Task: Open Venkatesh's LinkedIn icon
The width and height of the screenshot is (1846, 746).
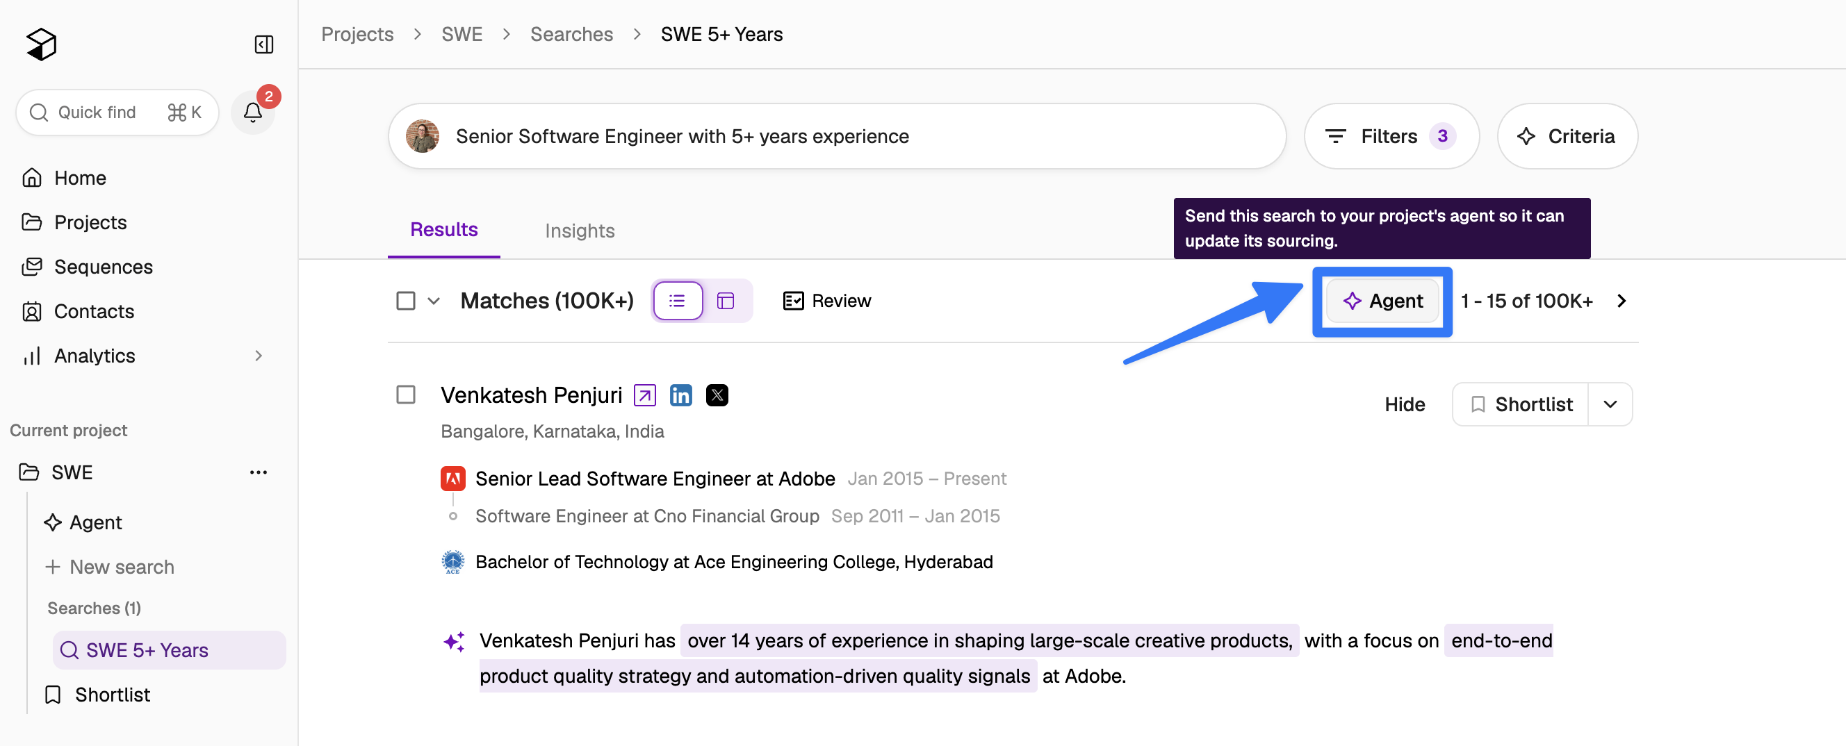Action: click(x=680, y=395)
